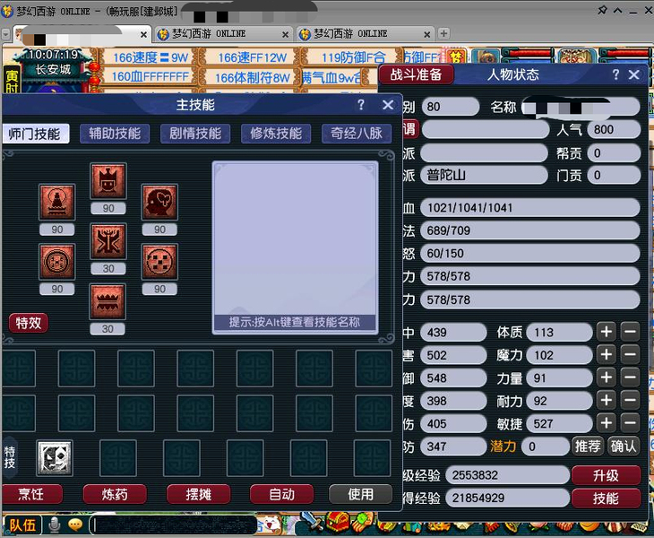Click the 推荐 button beside 潜力
Viewport: 654px width, 538px height.
pyautogui.click(x=588, y=447)
